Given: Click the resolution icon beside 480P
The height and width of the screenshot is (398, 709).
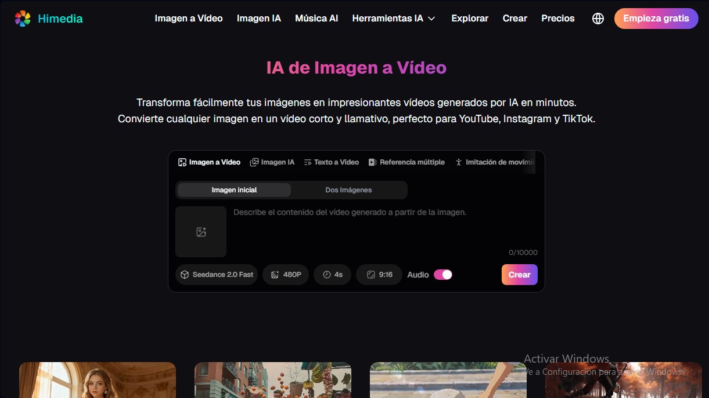Looking at the screenshot, I should [x=275, y=275].
